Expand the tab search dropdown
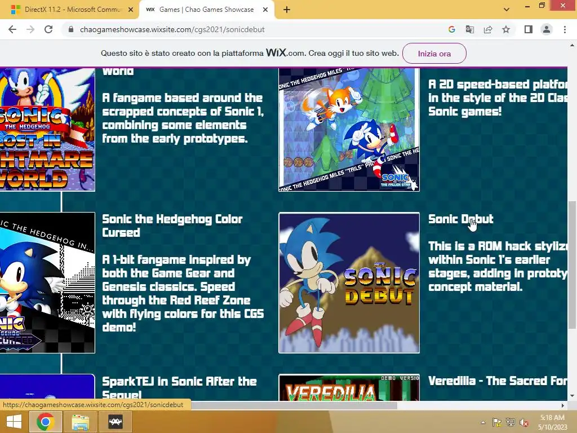The width and height of the screenshot is (577, 433). point(507,10)
